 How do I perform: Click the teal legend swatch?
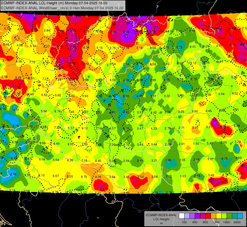235,216
